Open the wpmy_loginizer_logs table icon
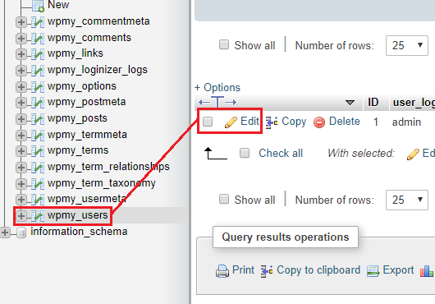The image size is (435, 304). coord(38,71)
